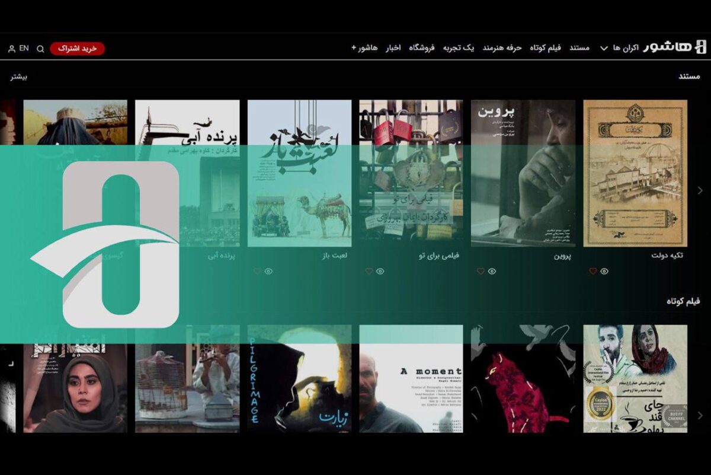Click the eye icon under تکیه دولت
This screenshot has height=475, width=711.
coord(604,272)
